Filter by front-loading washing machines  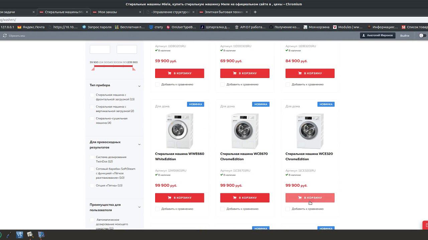[x=92, y=95]
